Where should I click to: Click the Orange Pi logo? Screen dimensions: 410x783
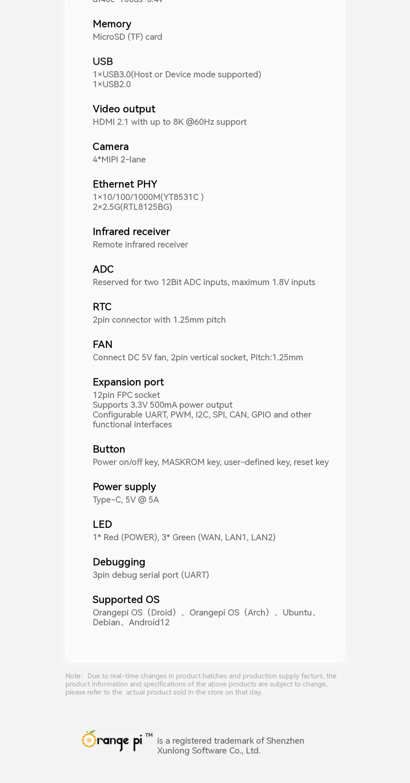(112, 740)
